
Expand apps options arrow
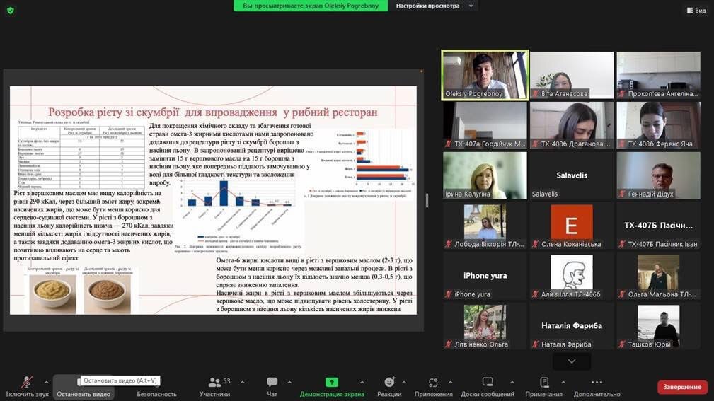tap(450, 383)
